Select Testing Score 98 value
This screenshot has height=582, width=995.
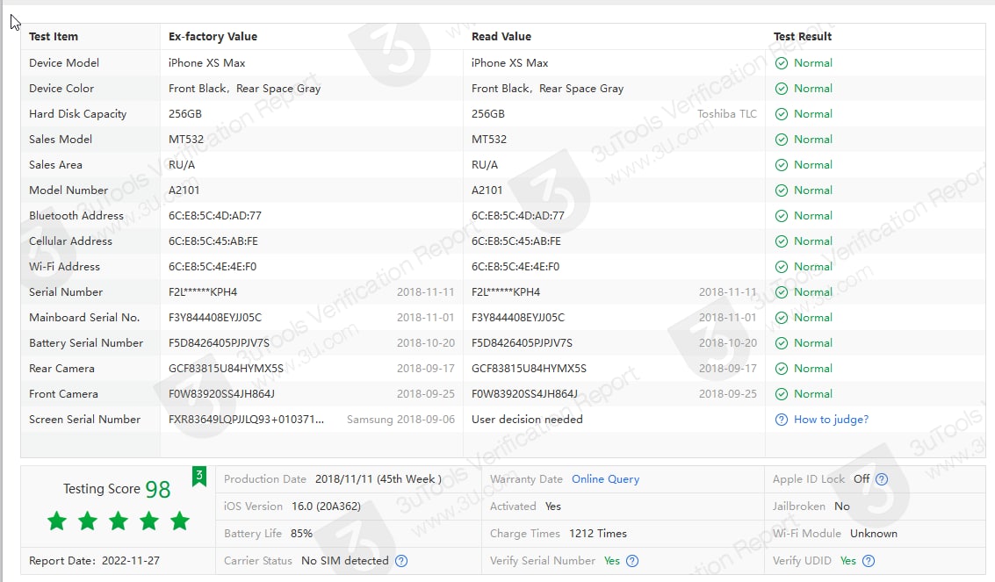click(x=157, y=490)
